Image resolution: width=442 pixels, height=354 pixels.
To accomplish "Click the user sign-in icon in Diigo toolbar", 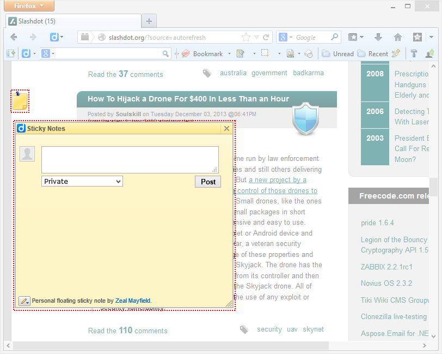I will pyautogui.click(x=429, y=53).
